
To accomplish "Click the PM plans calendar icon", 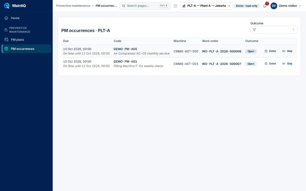I will pyautogui.click(x=6, y=40).
